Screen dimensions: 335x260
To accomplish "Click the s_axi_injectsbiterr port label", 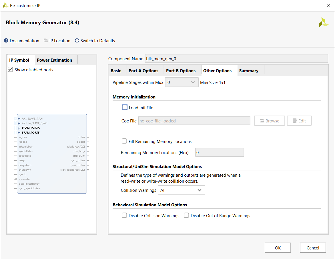I will coord(29,184).
